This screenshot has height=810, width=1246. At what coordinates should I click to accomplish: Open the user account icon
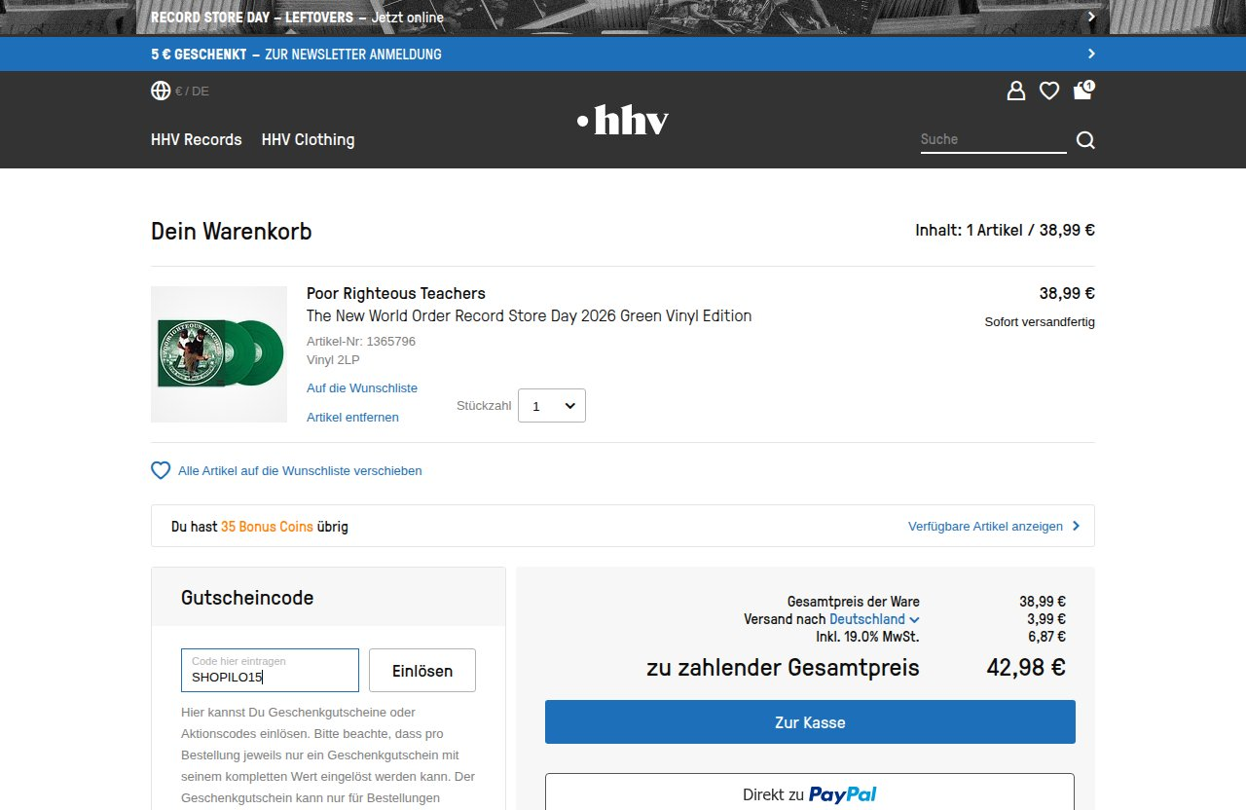(1016, 92)
